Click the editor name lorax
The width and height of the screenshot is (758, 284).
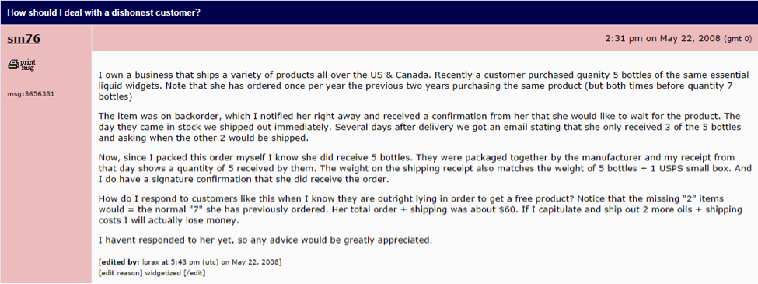[x=150, y=262]
